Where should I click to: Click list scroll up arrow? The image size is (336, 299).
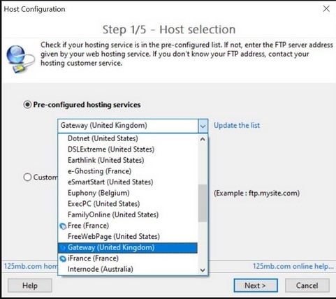pos(203,139)
